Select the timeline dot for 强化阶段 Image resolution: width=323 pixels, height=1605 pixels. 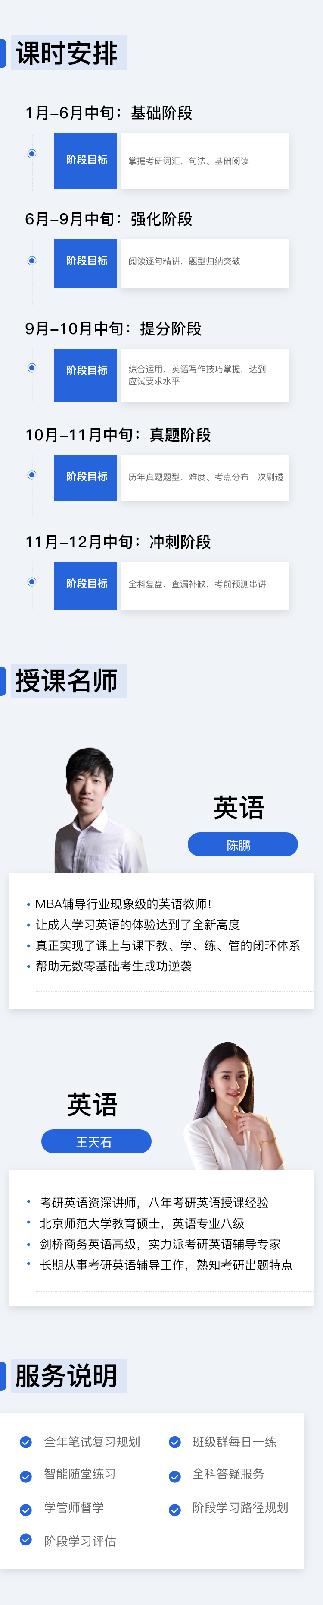pos(32,260)
